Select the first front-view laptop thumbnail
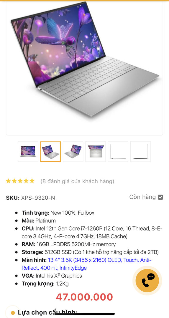Screen dimensions: 169x318 click(28, 152)
